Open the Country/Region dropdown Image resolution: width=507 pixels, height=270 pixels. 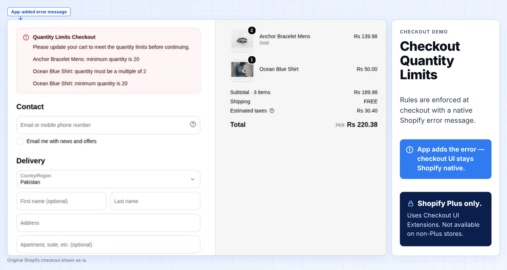point(108,179)
